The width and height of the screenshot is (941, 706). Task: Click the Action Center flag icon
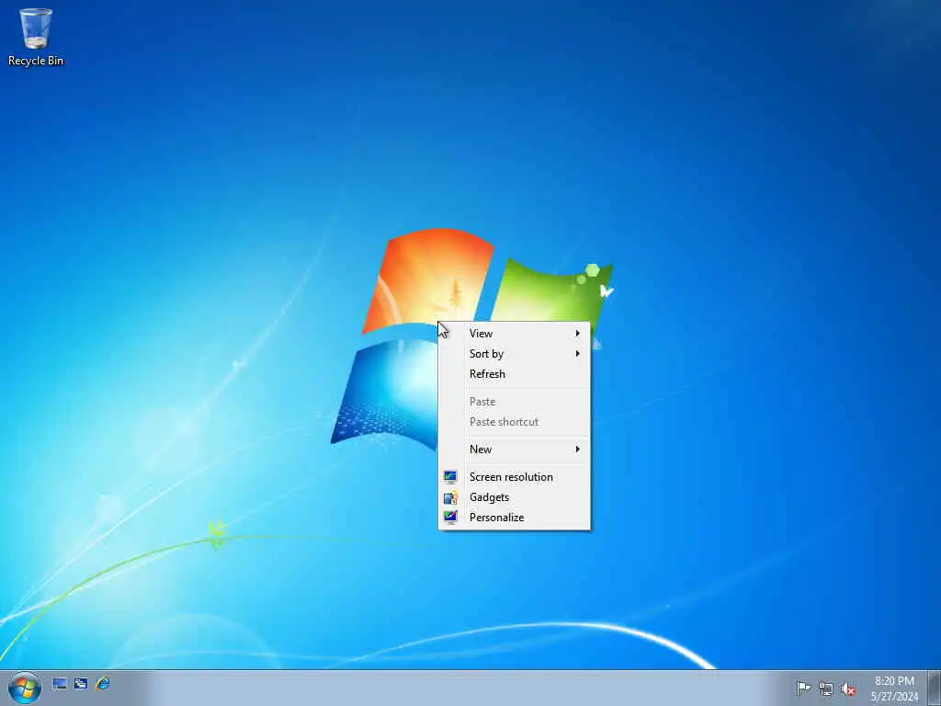click(x=802, y=688)
